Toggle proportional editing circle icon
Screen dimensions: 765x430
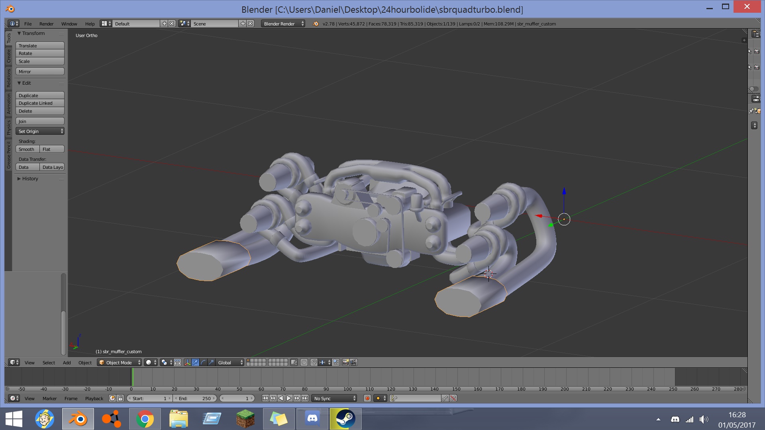pos(304,362)
